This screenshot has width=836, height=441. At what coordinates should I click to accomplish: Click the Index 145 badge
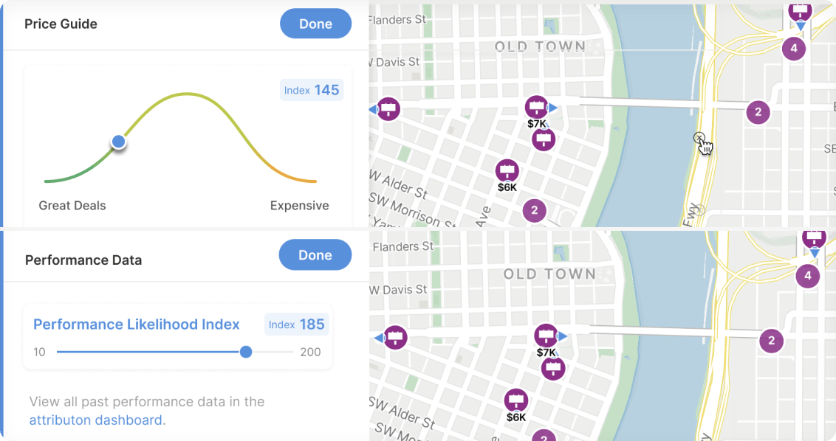point(312,90)
